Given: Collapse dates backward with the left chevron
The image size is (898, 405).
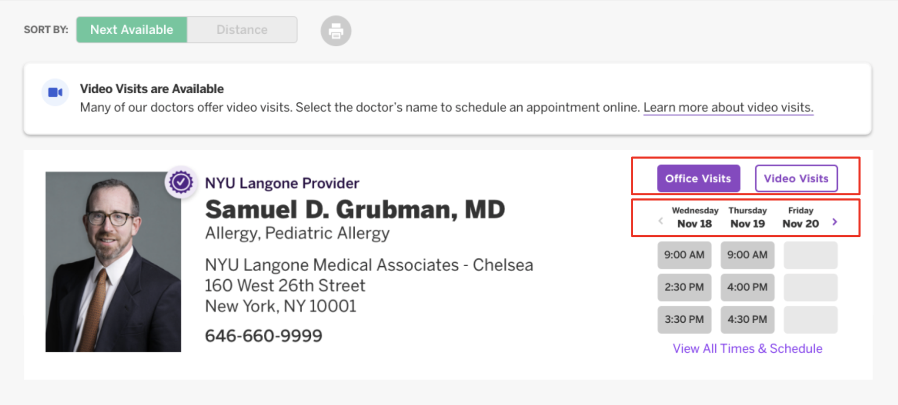Looking at the screenshot, I should point(660,222).
